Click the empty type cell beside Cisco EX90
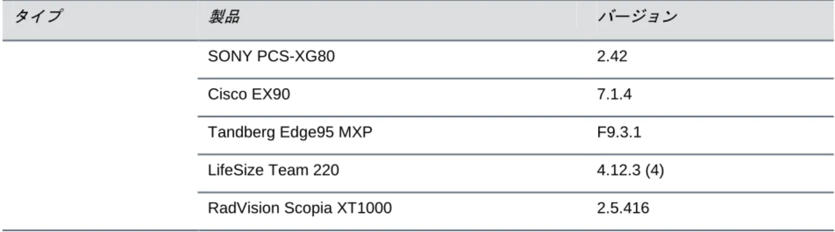The height and width of the screenshot is (232, 835). tap(99, 96)
